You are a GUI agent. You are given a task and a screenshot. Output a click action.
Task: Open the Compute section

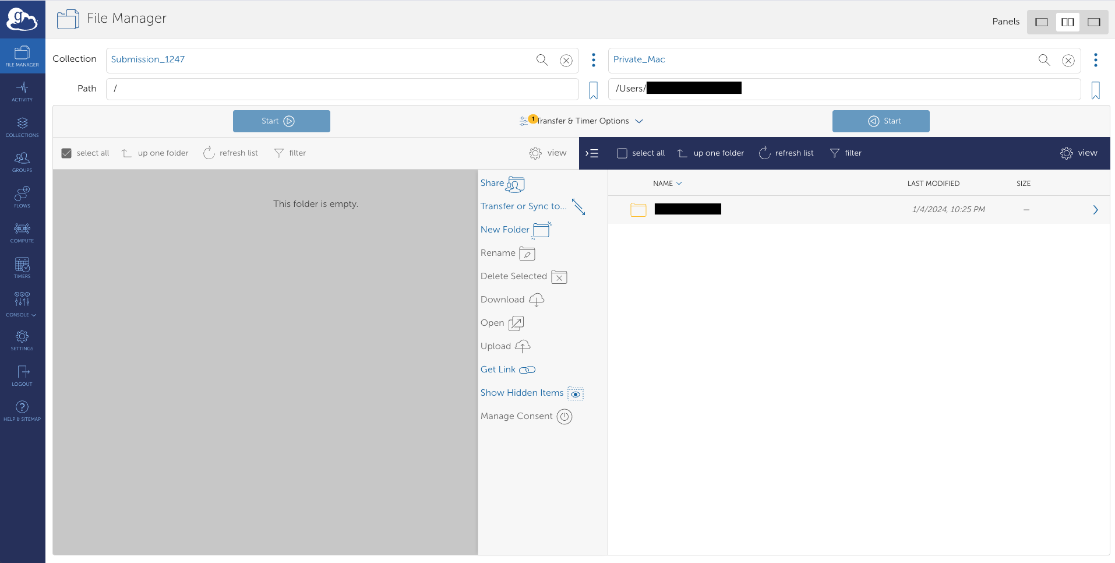tap(22, 232)
